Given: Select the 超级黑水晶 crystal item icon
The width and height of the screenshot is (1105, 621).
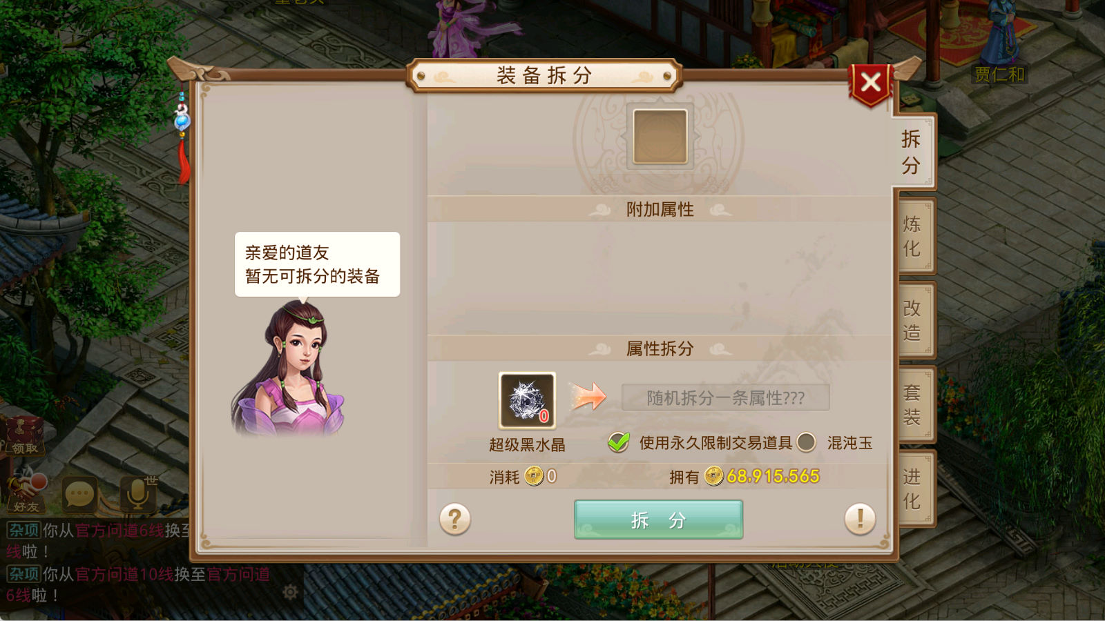Looking at the screenshot, I should point(527,400).
